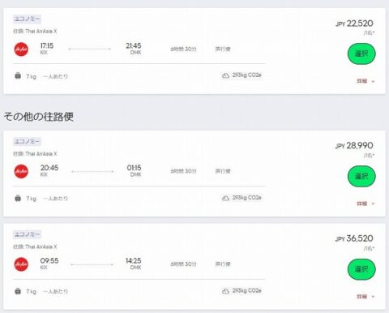Click baggage icon on the 20:45 flight
The height and width of the screenshot is (313, 389).
(18, 199)
